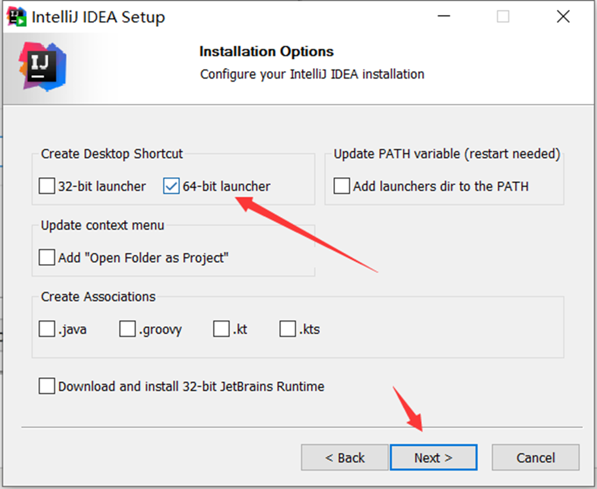Viewport: 597px width, 489px height.
Task: Associate .java files with IntelliJ IDEA
Action: click(47, 329)
